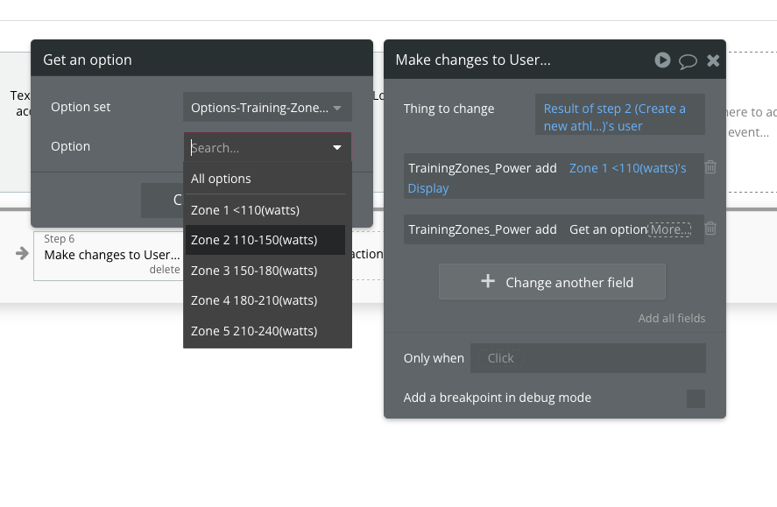Remove the Get an option field row
This screenshot has height=507, width=777.
[710, 229]
